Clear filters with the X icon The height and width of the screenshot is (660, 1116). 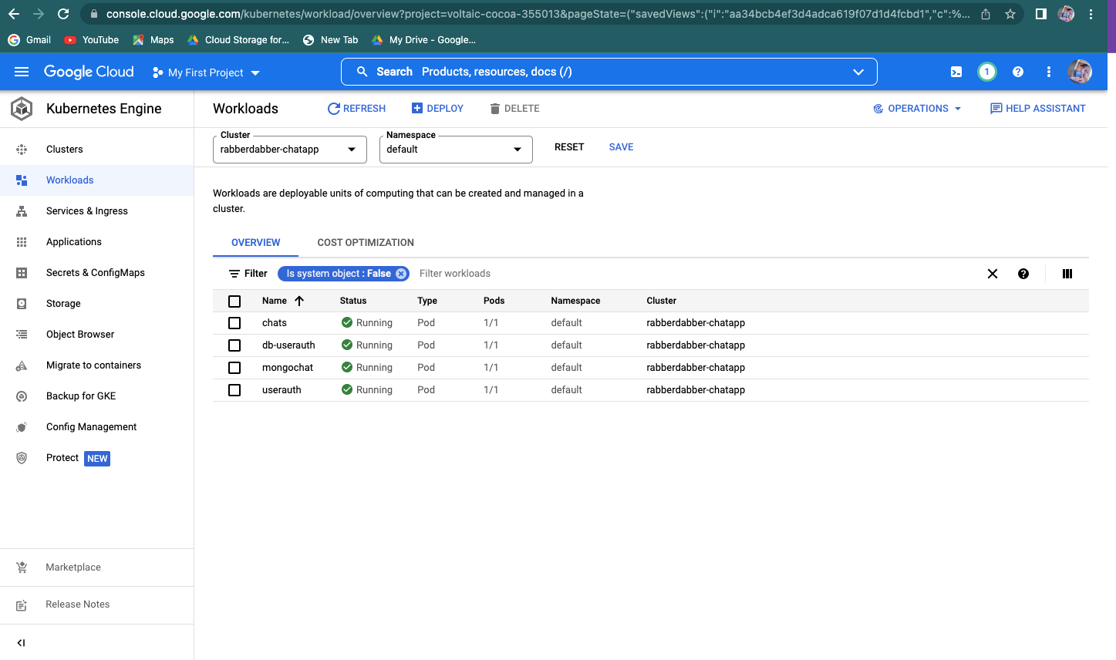[x=993, y=274]
